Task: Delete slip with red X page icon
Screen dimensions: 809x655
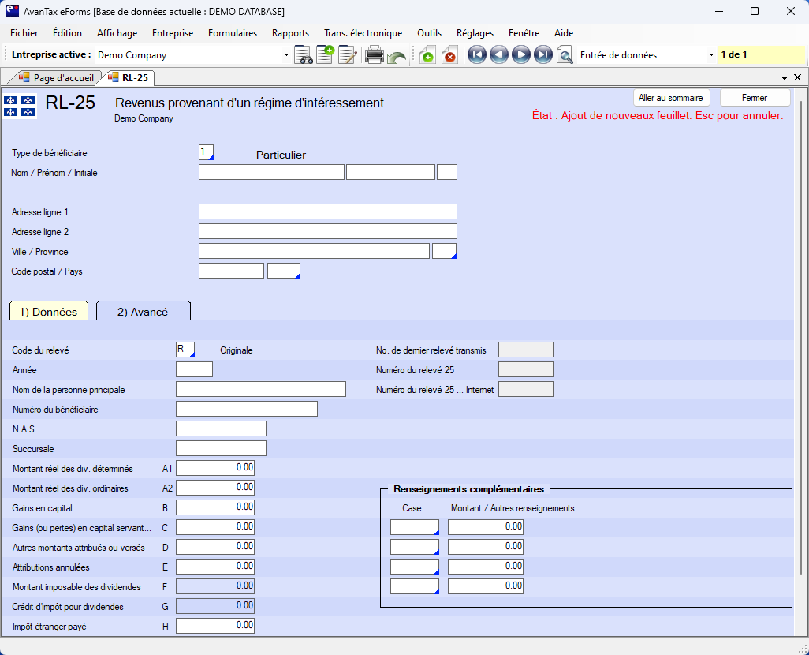Action: 449,55
